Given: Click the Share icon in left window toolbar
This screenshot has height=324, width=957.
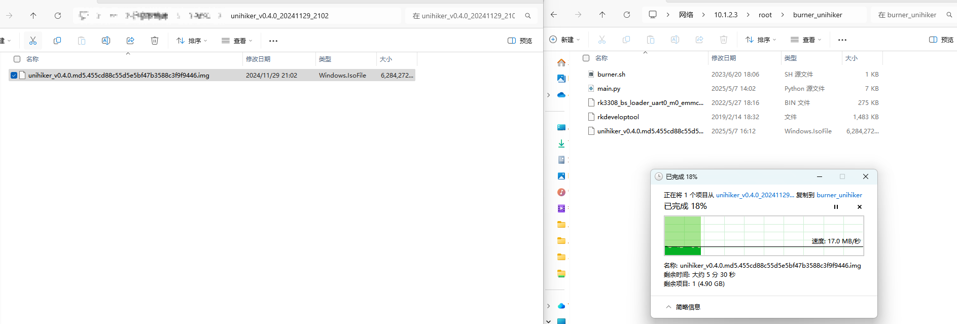Looking at the screenshot, I should coord(130,41).
